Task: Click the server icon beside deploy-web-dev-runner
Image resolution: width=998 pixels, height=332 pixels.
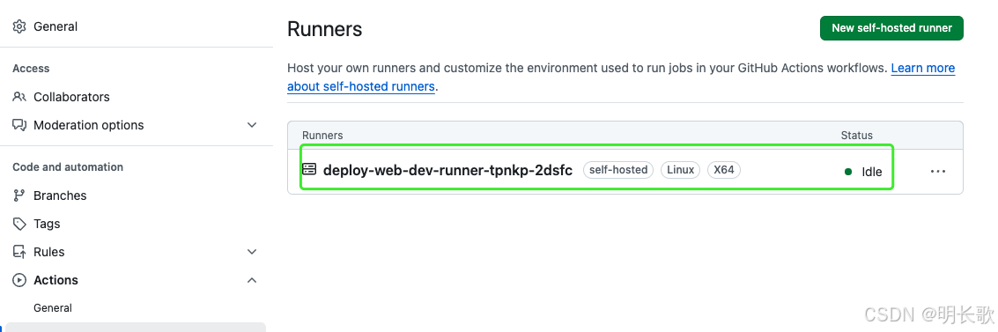Action: (x=308, y=169)
